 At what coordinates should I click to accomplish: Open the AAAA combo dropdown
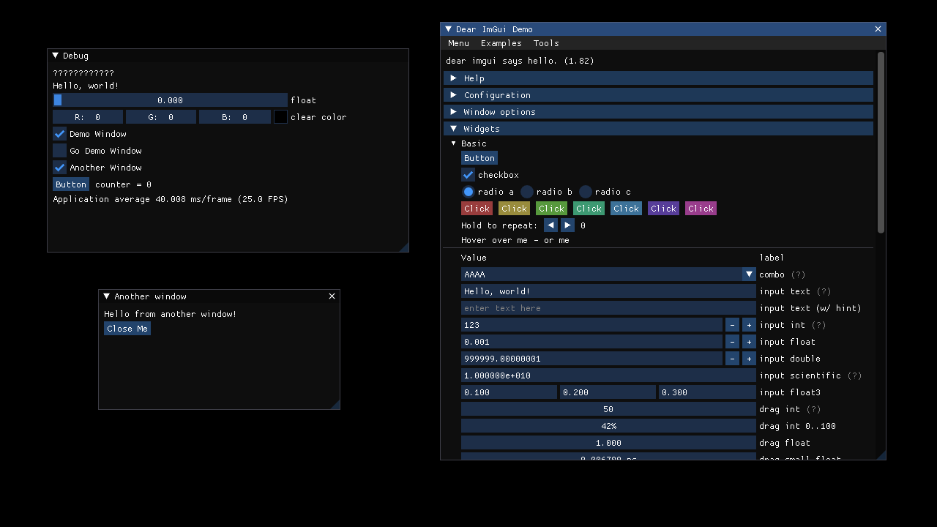coord(608,274)
